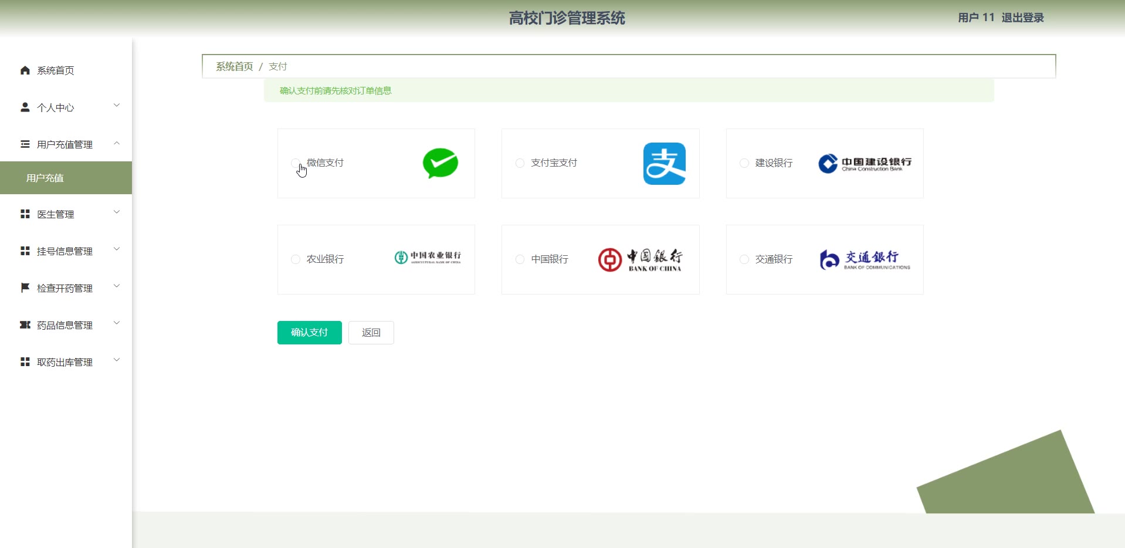1125x548 pixels.
Task: Select the 交通银行 radio button
Action: tap(744, 259)
